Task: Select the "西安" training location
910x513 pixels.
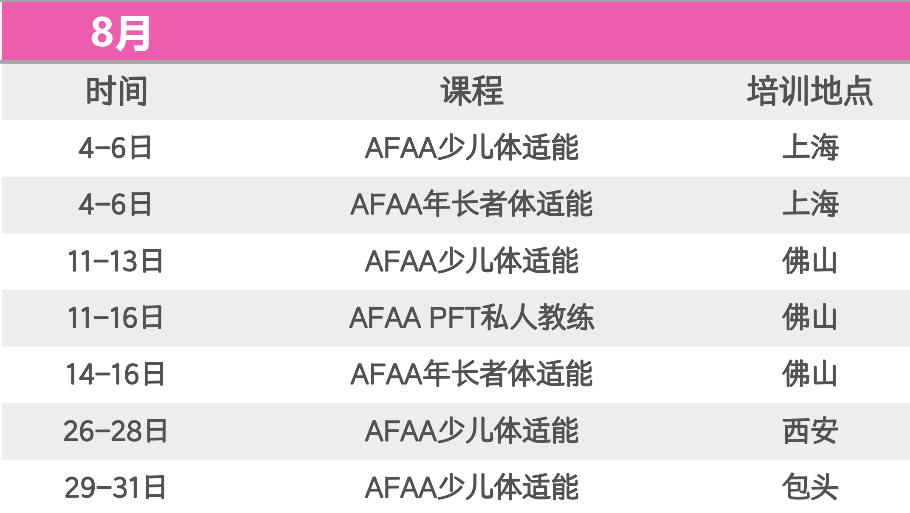Action: pyautogui.click(x=810, y=431)
